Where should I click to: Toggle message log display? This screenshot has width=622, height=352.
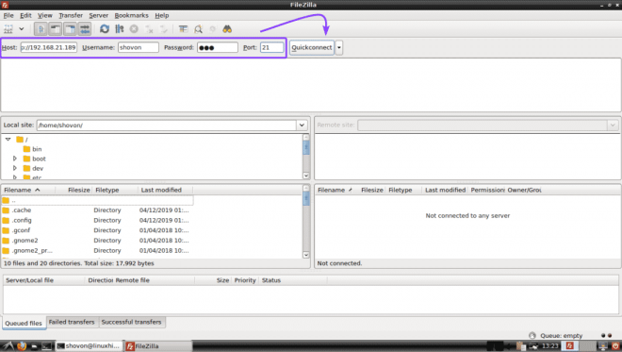point(41,29)
